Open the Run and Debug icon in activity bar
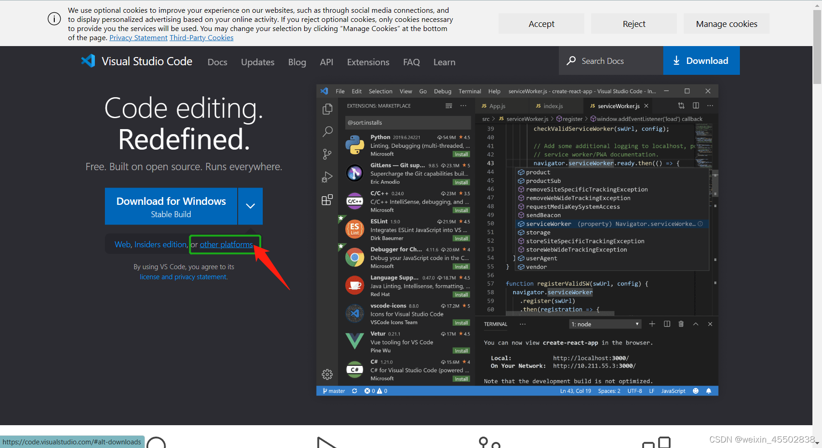The width and height of the screenshot is (822, 448). pyautogui.click(x=327, y=177)
